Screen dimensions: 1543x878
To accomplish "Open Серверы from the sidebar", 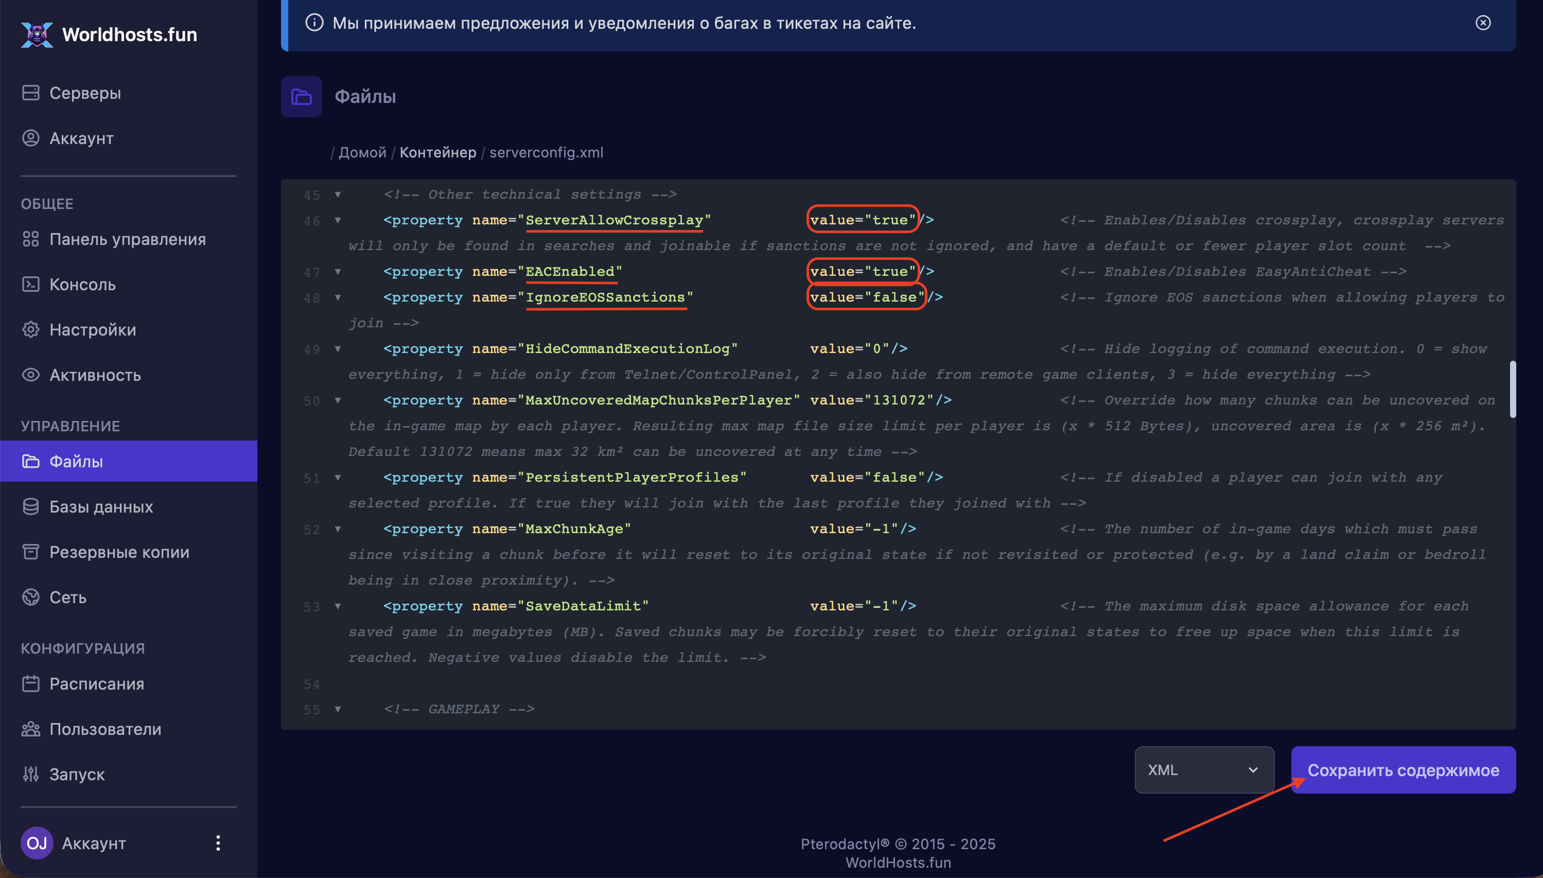I will [84, 93].
